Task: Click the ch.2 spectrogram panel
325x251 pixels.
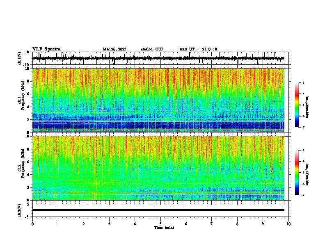Action: point(158,168)
